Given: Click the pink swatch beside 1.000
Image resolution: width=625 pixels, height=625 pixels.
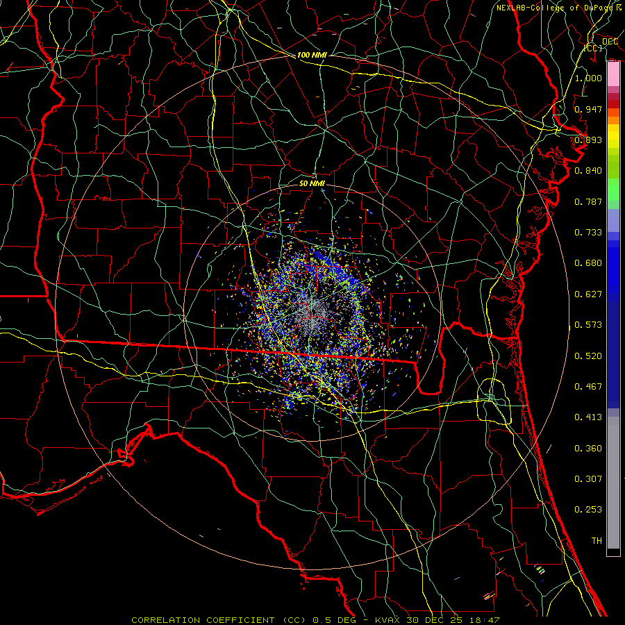Looking at the screenshot, I should [613, 74].
